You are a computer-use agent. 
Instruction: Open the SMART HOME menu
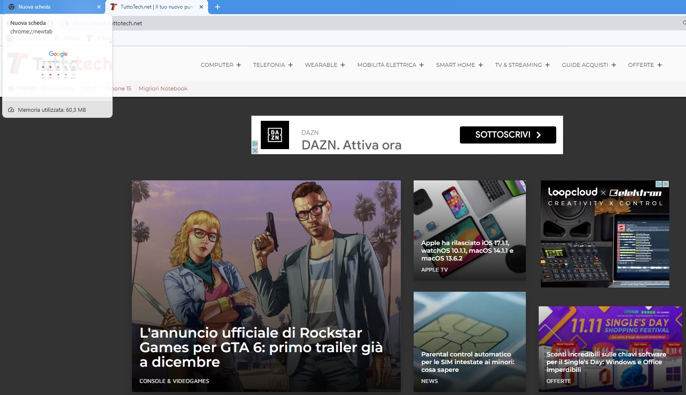point(459,65)
